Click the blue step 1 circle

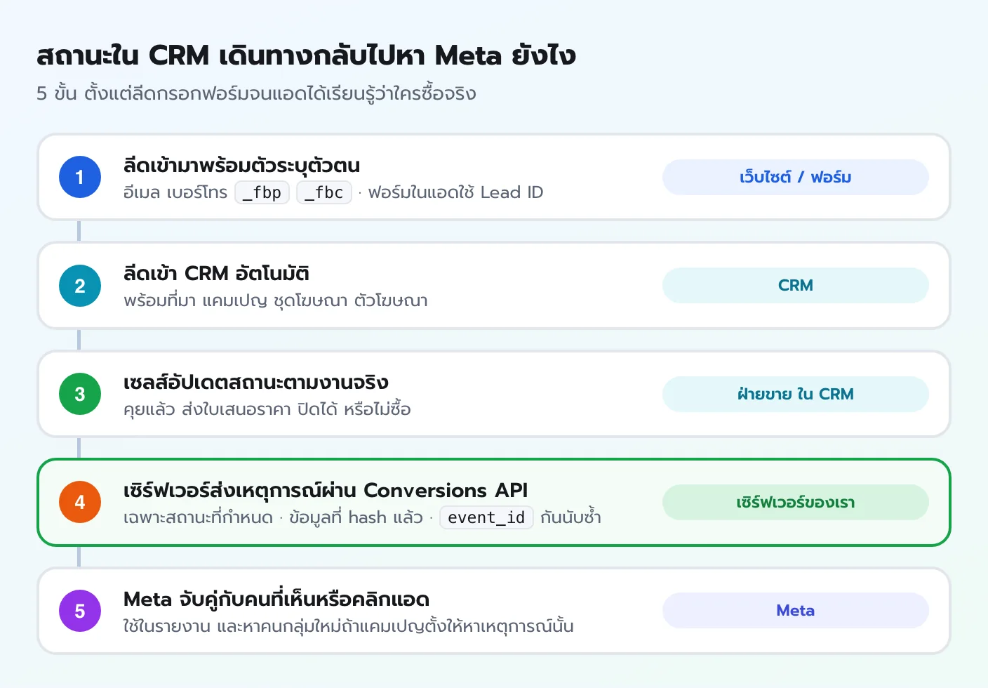click(x=80, y=177)
